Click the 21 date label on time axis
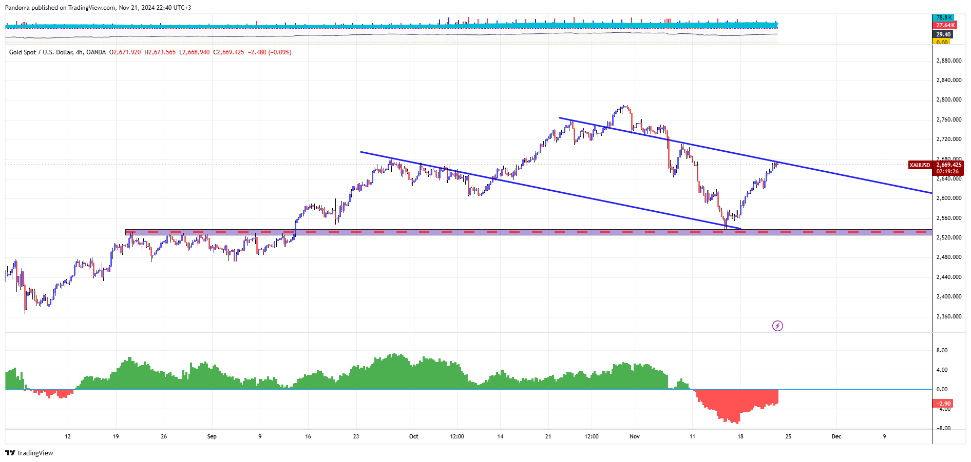Image resolution: width=971 pixels, height=462 pixels. pyautogui.click(x=548, y=436)
